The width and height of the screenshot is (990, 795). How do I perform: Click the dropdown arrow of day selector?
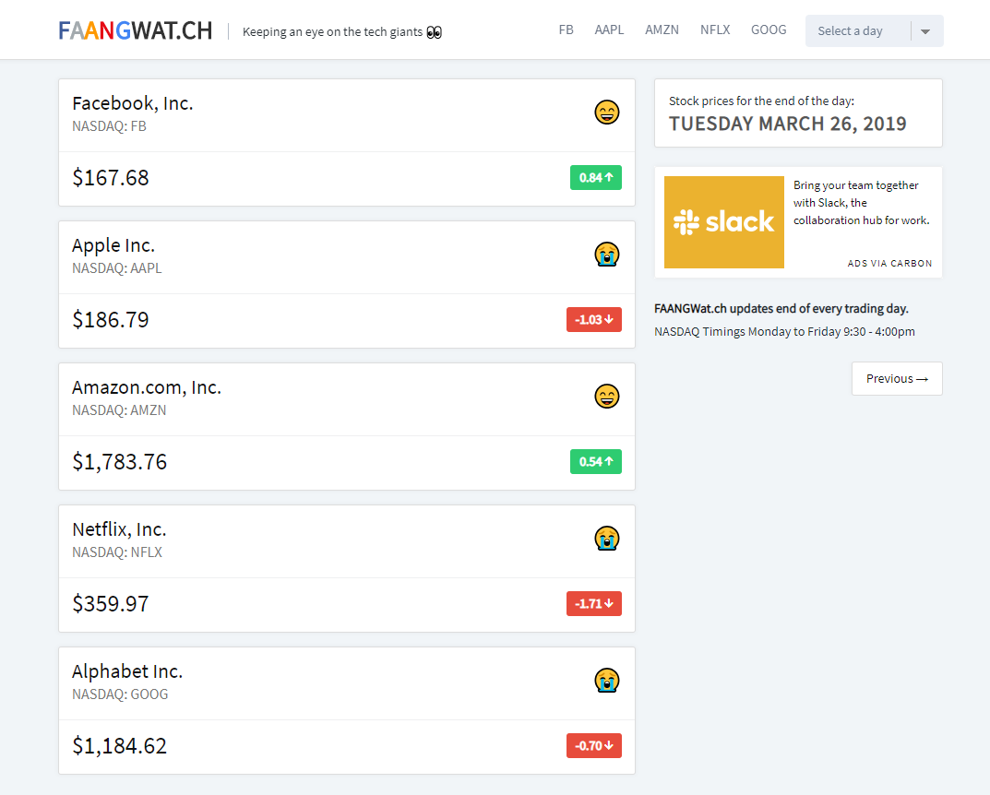925,31
